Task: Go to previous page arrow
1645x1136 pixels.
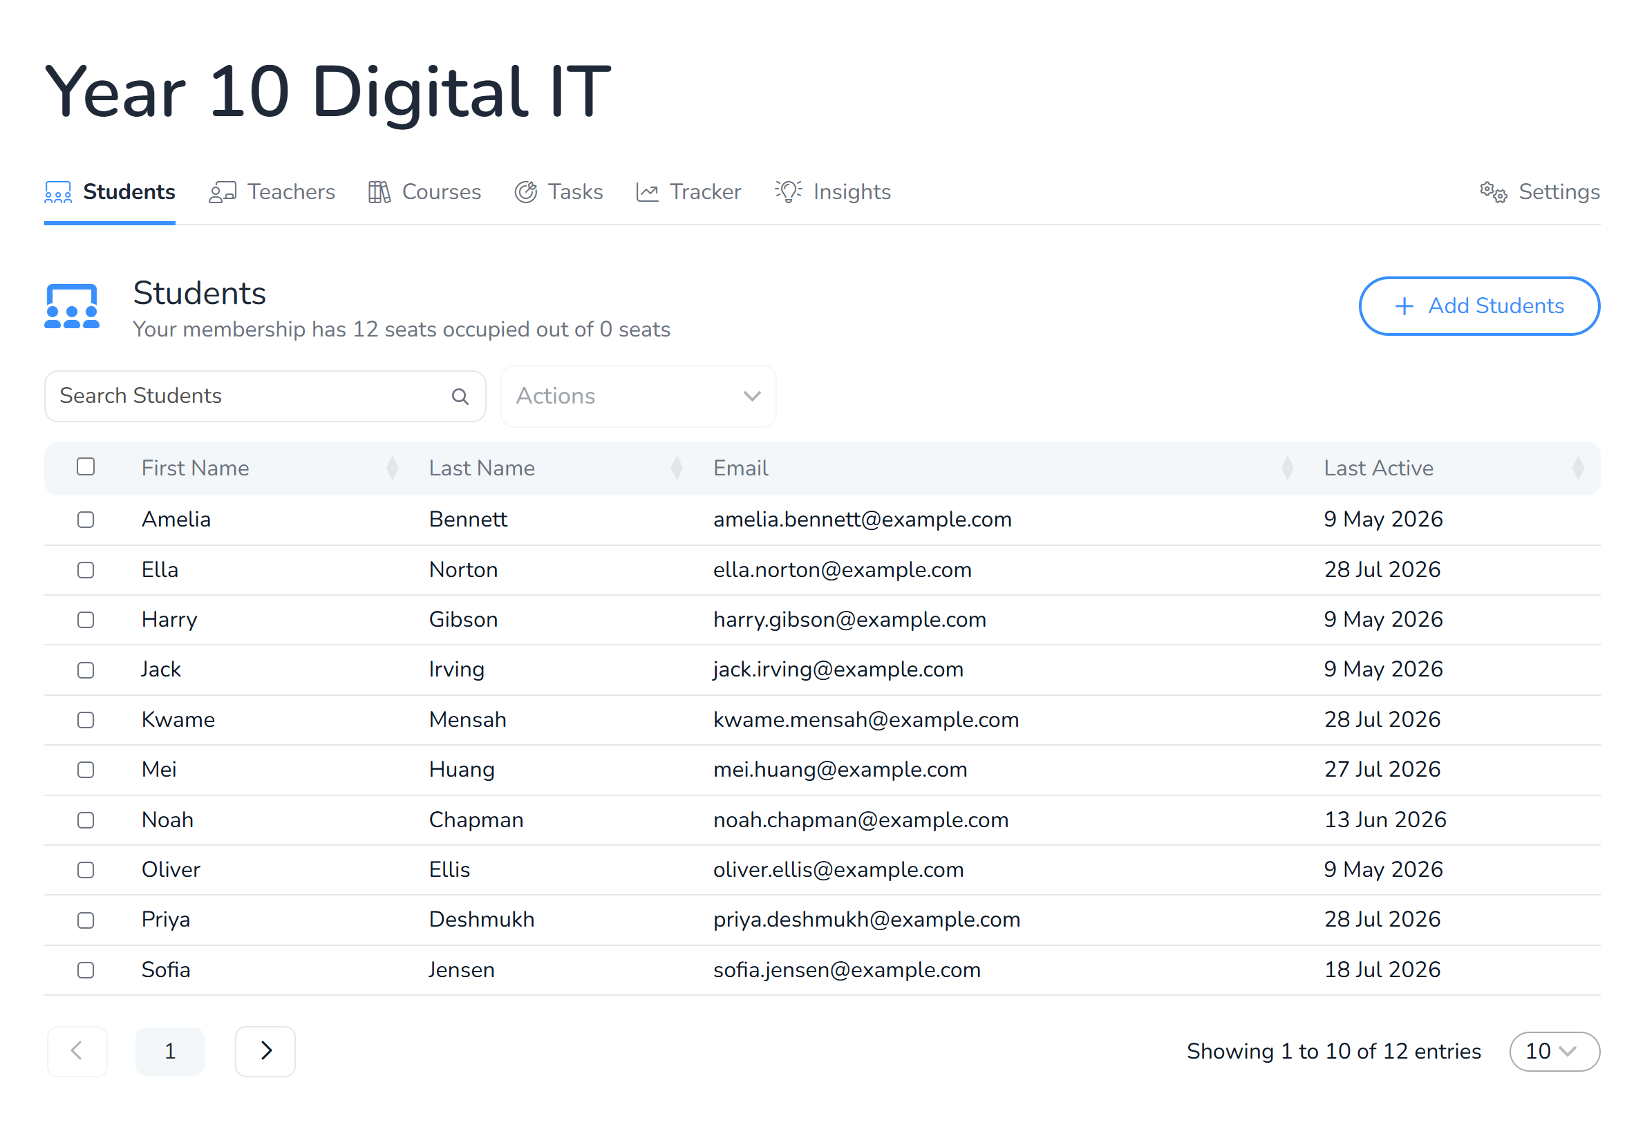Action: (x=77, y=1051)
